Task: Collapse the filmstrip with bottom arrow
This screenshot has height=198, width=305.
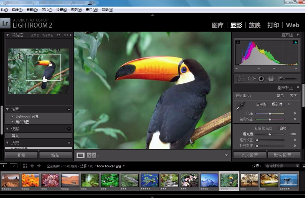Action: click(x=153, y=197)
